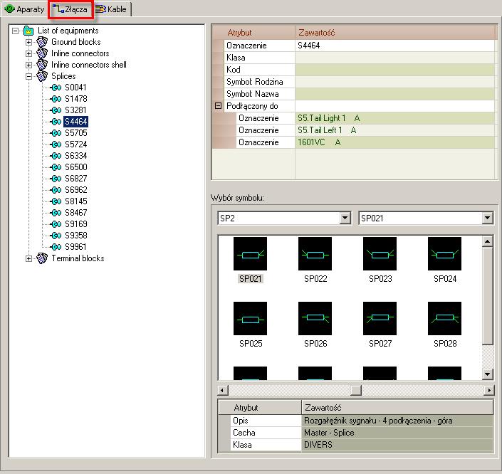Click the Opis description value cell

pyautogui.click(x=397, y=421)
